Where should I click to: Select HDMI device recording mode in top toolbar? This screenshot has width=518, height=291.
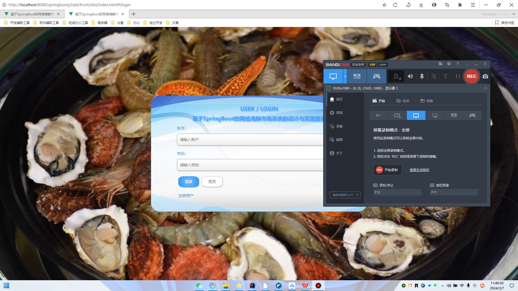click(357, 76)
